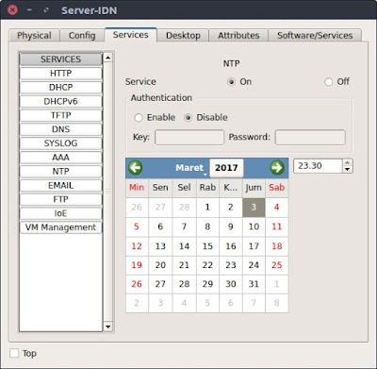Select March 15 on the calendar
Image resolution: width=377 pixels, height=369 pixels.
click(207, 246)
